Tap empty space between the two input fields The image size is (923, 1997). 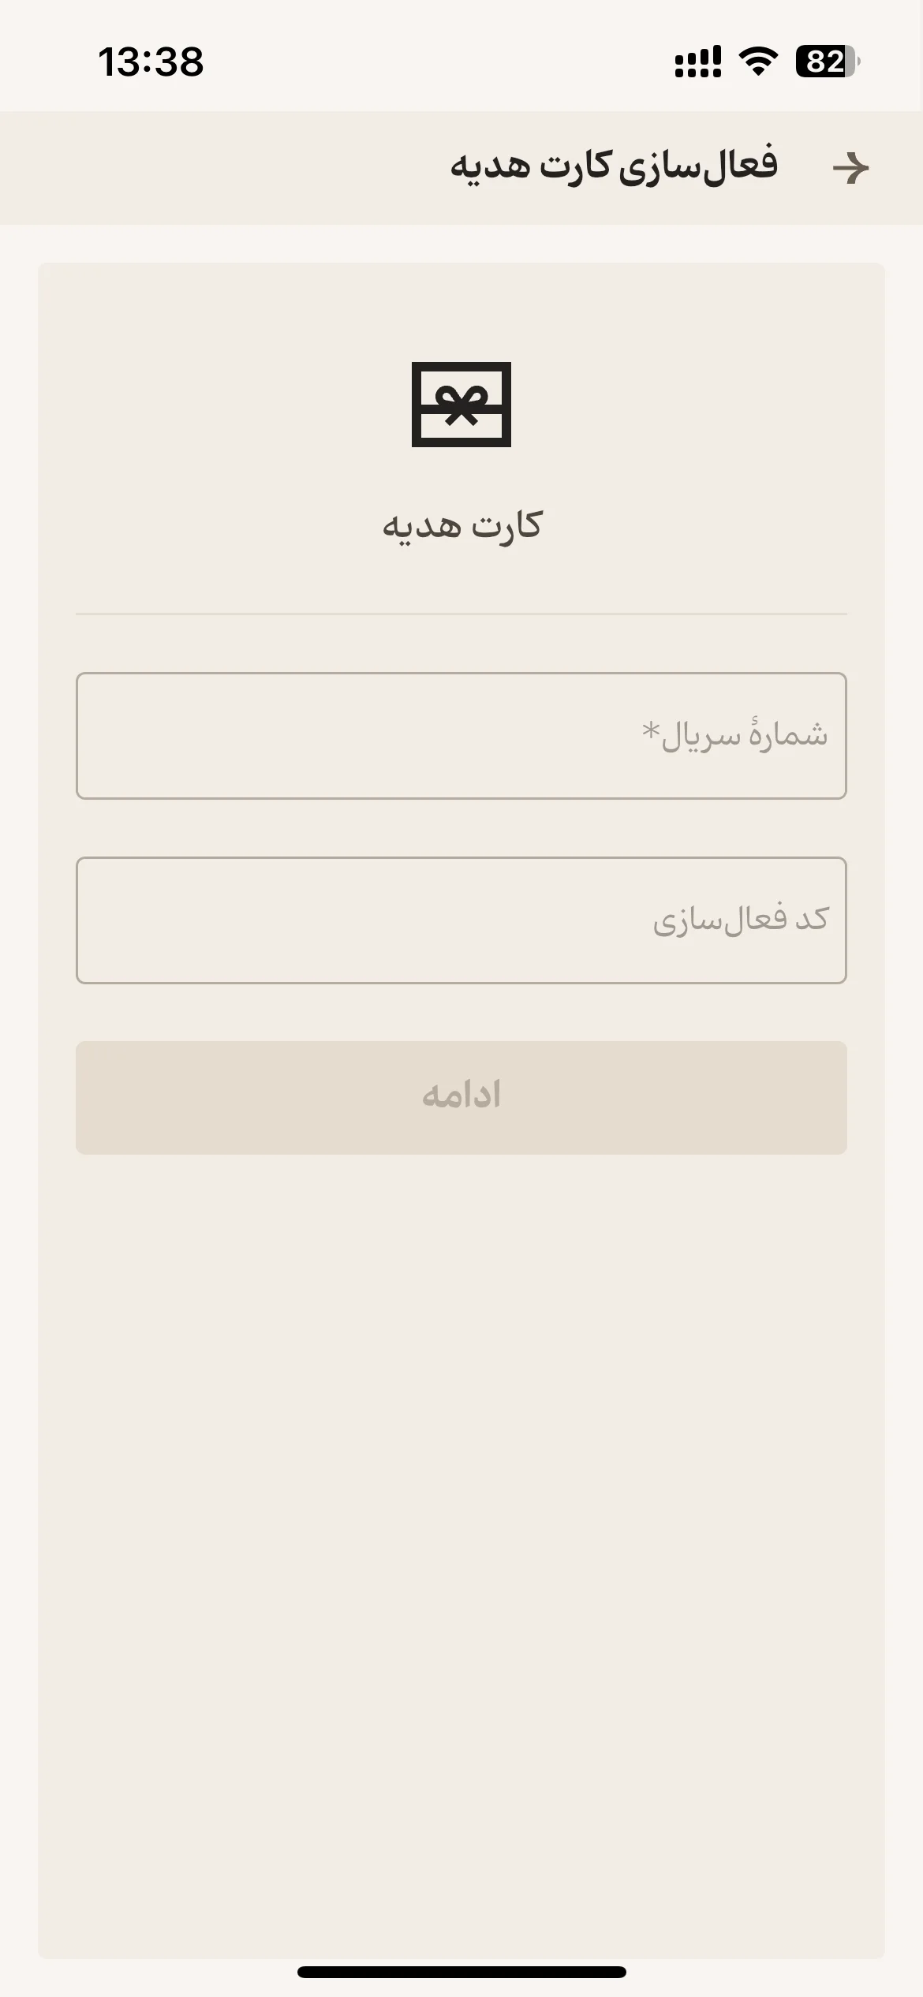pyautogui.click(x=461, y=828)
